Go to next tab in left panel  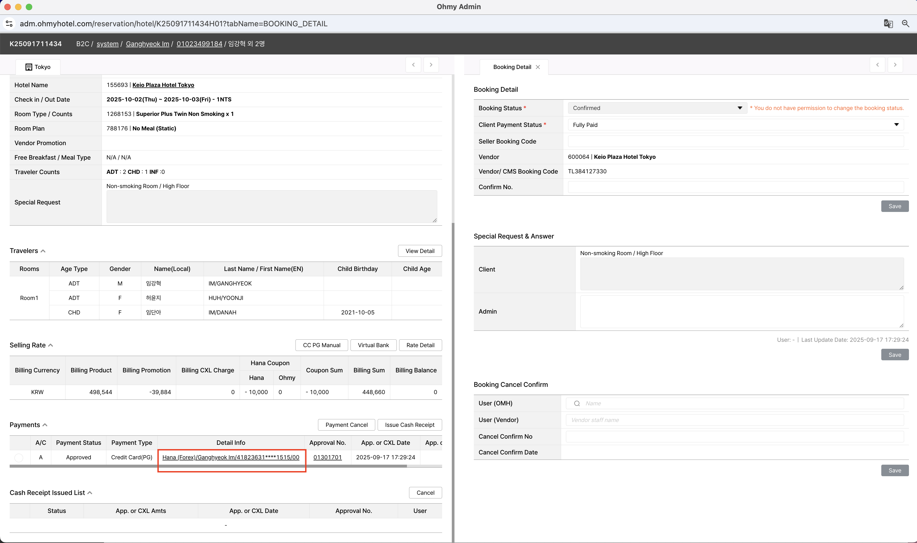[431, 65]
